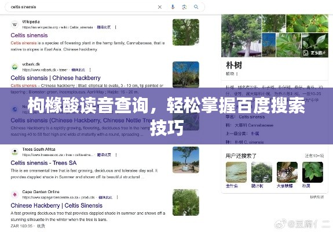This screenshot has width=333, height=232.
Task: Click the Trees South Africa favicon
Action: pyautogui.click(x=14, y=152)
